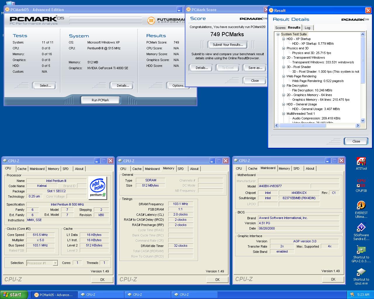This screenshot has height=299, width=374.
Task: Select Core Speed 515.5 MHz value
Action: click(40, 235)
